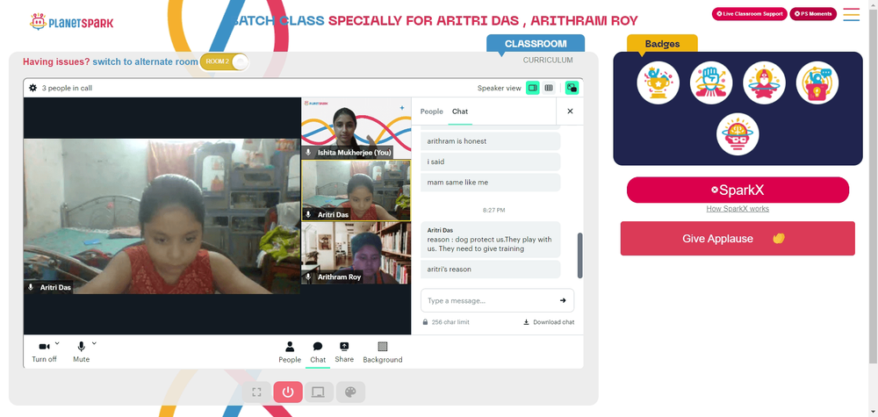878x417 pixels.
Task: Click the message "aritri's reason"
Action: [x=491, y=270]
